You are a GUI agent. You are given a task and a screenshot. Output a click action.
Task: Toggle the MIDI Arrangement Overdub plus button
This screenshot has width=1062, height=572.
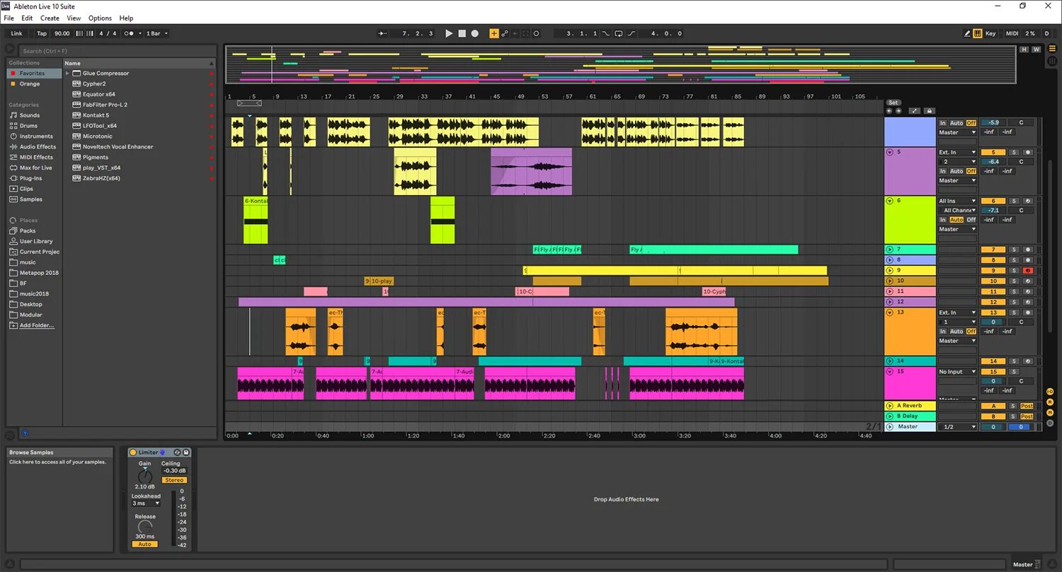pyautogui.click(x=494, y=33)
